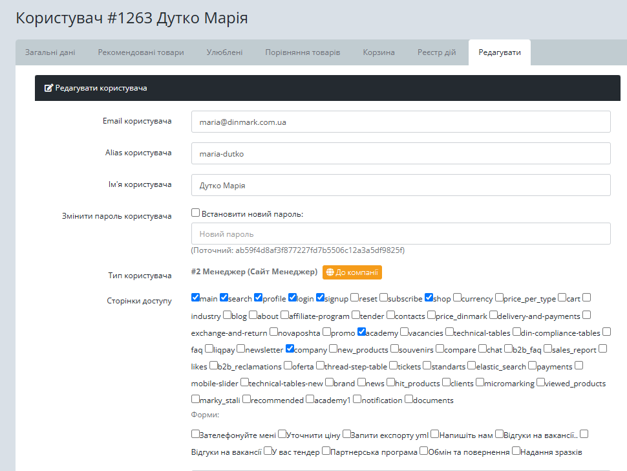The image size is (627, 471).
Task: Click the #2 Менеджер (Сайт Менеджер) text
Action: pyautogui.click(x=254, y=272)
